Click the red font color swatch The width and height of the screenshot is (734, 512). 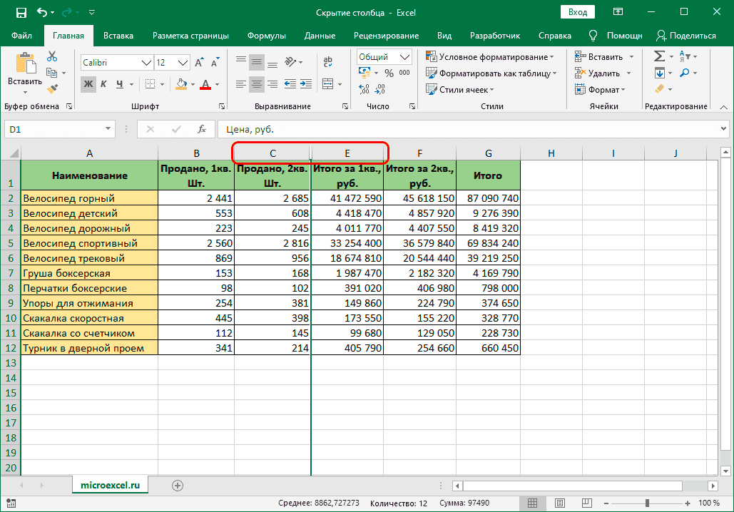205,84
